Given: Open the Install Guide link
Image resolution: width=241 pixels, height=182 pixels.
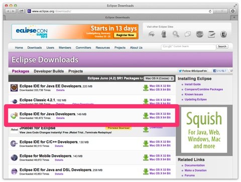Looking at the screenshot, I should point(192,84).
